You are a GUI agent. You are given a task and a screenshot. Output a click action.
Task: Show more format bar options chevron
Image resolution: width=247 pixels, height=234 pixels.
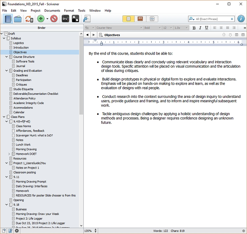pos(245,28)
